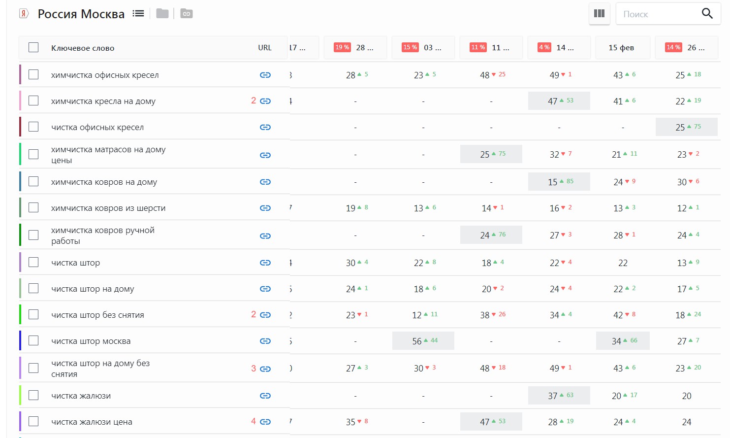
Task: Open URL link for чистка штор на дому
Action: click(265, 289)
